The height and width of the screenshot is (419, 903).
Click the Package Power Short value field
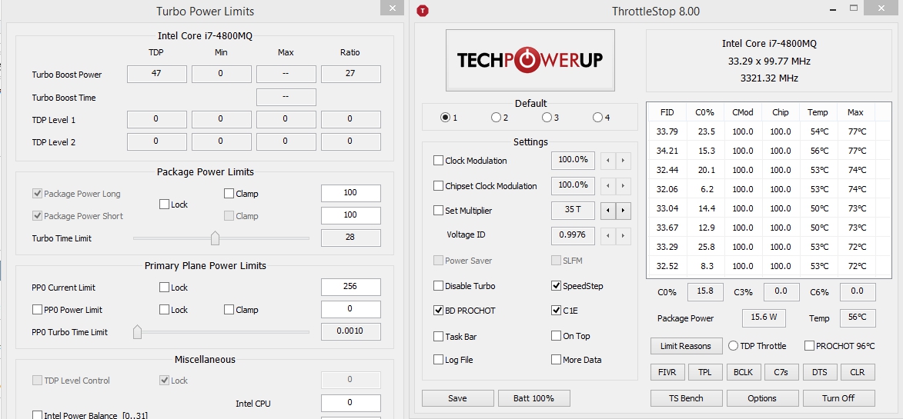351,215
